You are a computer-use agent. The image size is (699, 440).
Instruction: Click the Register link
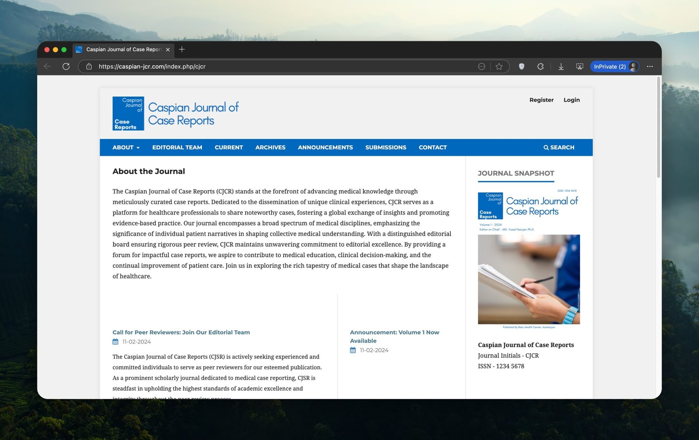click(541, 100)
